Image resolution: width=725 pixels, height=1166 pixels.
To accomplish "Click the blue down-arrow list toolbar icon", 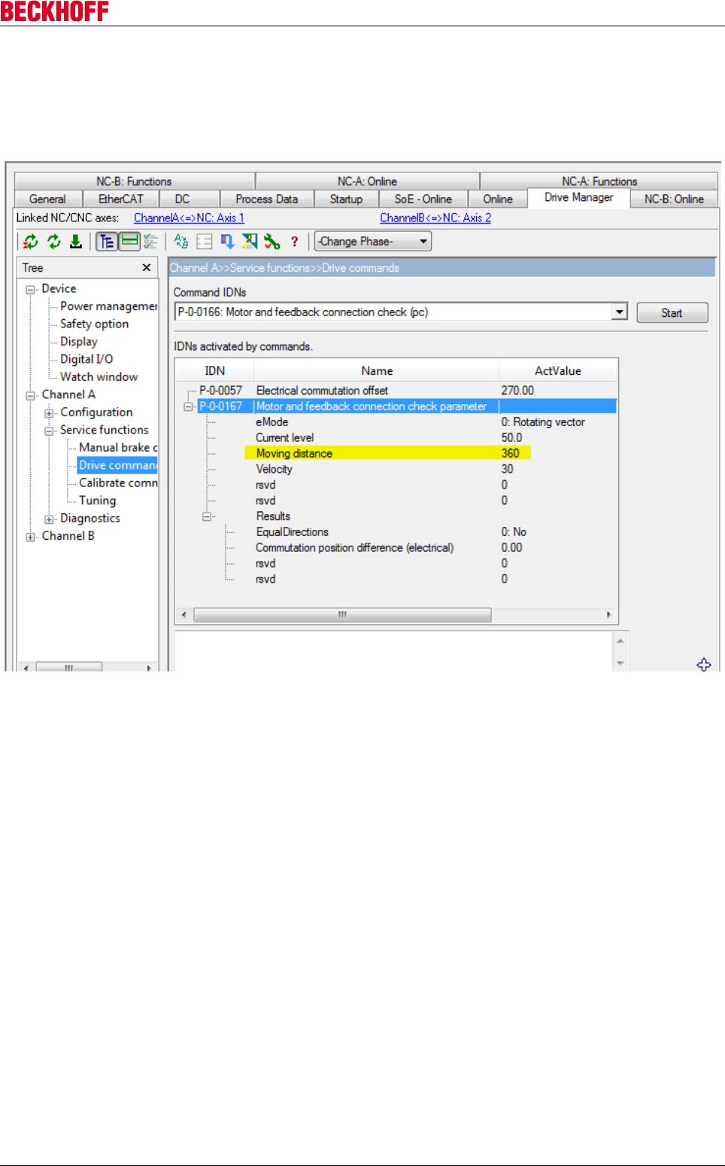I will (x=227, y=242).
